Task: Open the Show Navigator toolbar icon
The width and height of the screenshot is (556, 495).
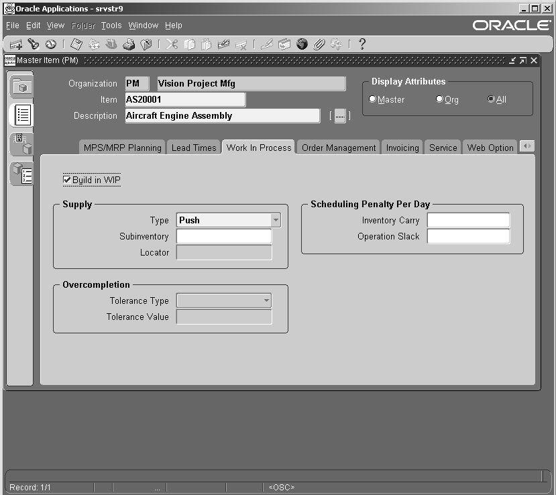Action: [51, 44]
